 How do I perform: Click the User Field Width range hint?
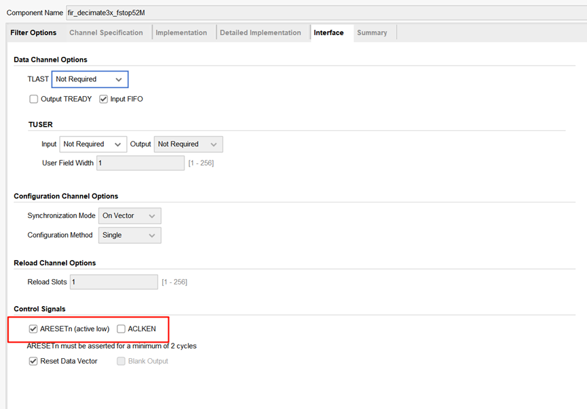(201, 163)
